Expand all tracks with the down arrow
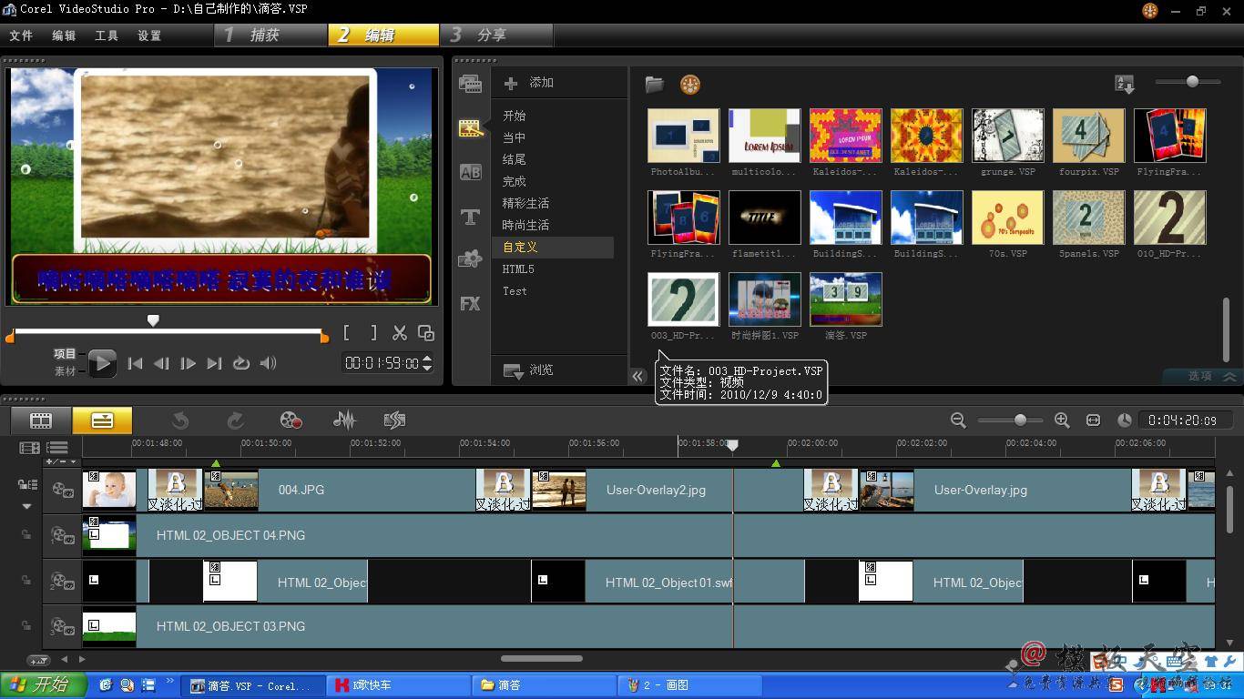Image resolution: width=1244 pixels, height=699 pixels. (26, 506)
